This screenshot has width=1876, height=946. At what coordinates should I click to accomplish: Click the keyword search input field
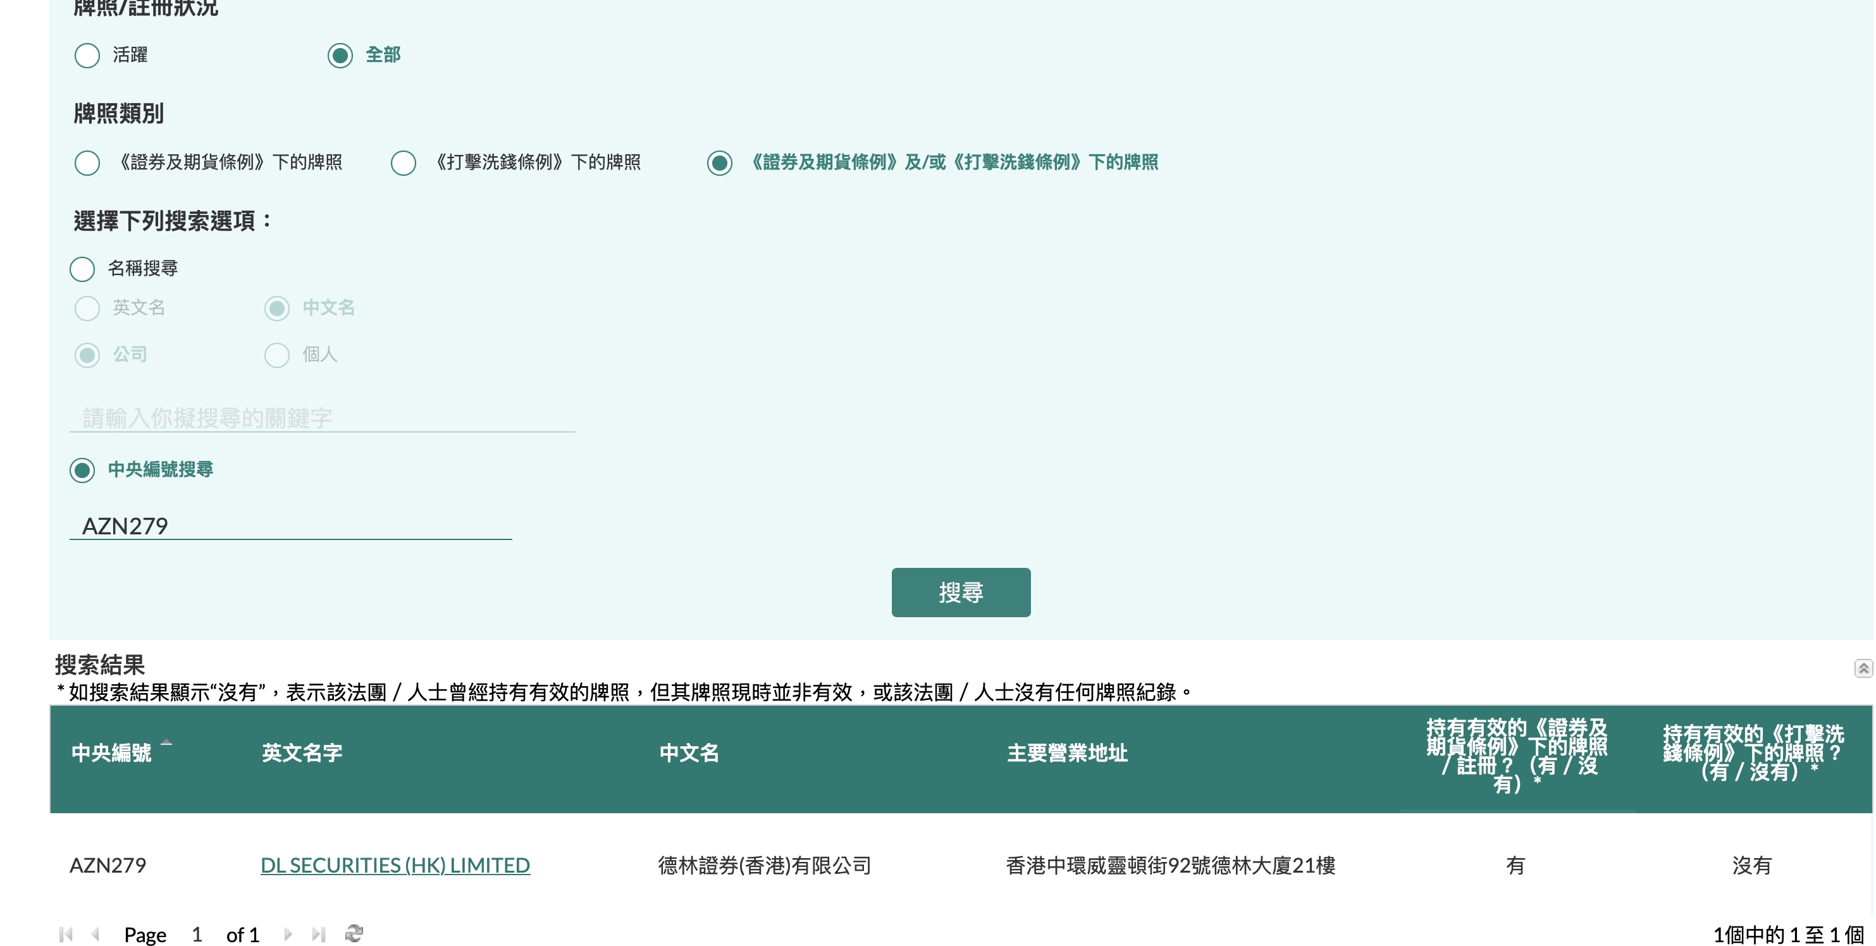(x=322, y=418)
